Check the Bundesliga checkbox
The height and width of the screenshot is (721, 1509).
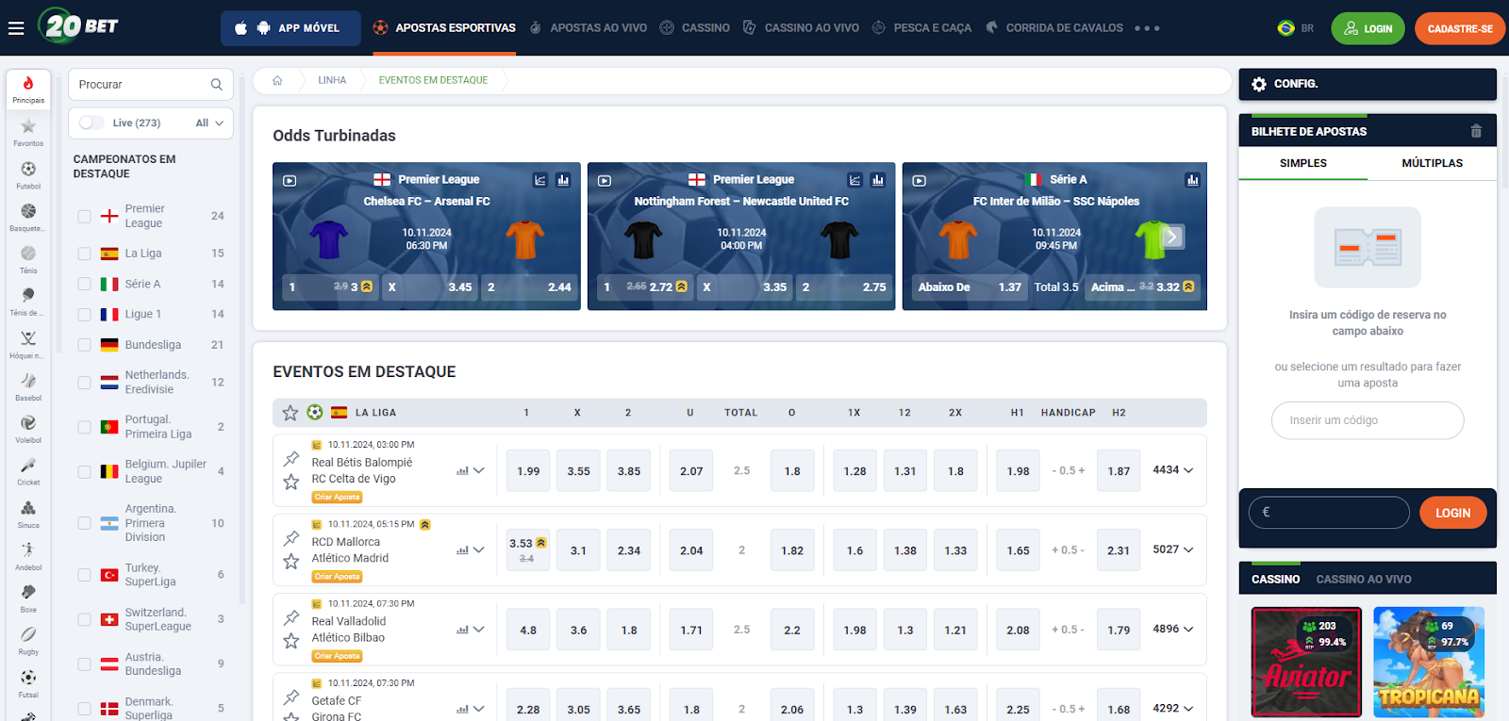click(84, 345)
